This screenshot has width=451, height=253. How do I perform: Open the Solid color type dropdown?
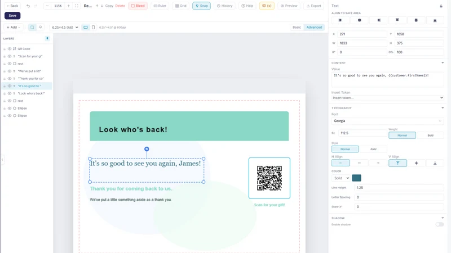click(x=341, y=178)
